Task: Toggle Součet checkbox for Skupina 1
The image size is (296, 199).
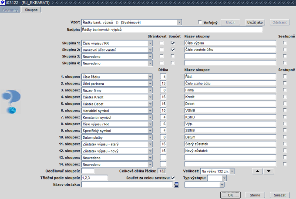Action: click(x=173, y=43)
